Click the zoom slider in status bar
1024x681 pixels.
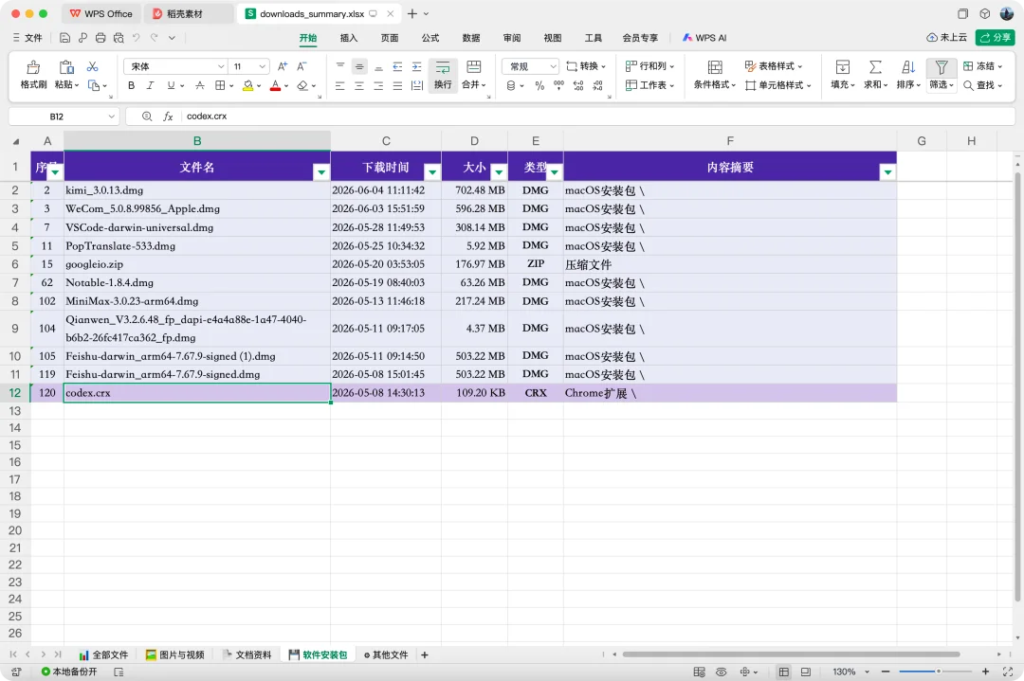[x=935, y=672]
